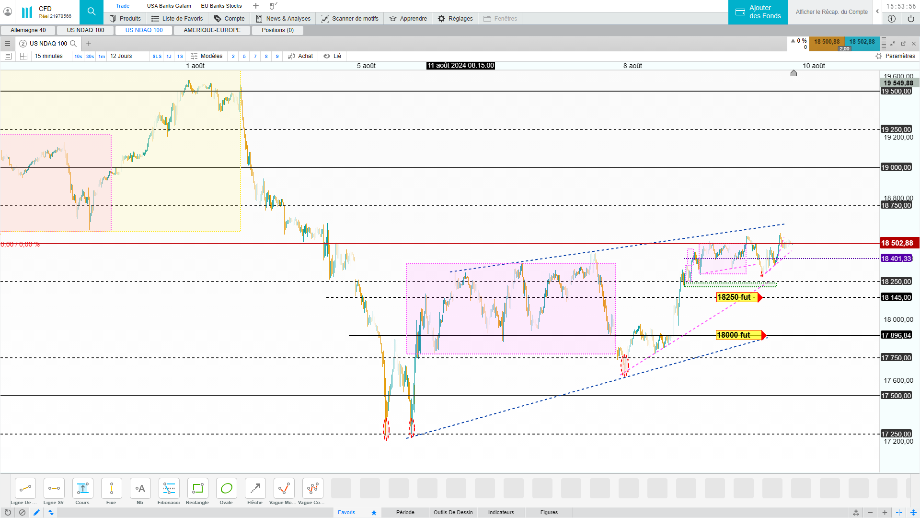Click the blue search magnifier icon
Viewport: 920px width, 518px height.
coord(91,12)
